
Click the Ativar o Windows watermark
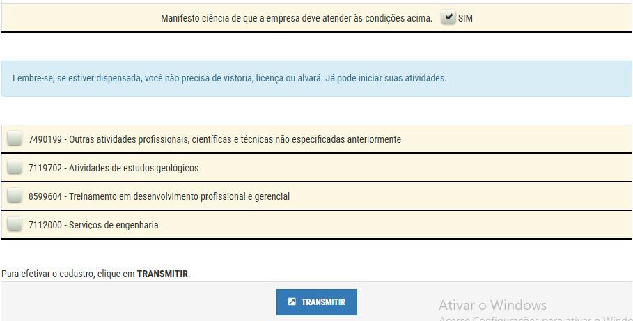492,305
